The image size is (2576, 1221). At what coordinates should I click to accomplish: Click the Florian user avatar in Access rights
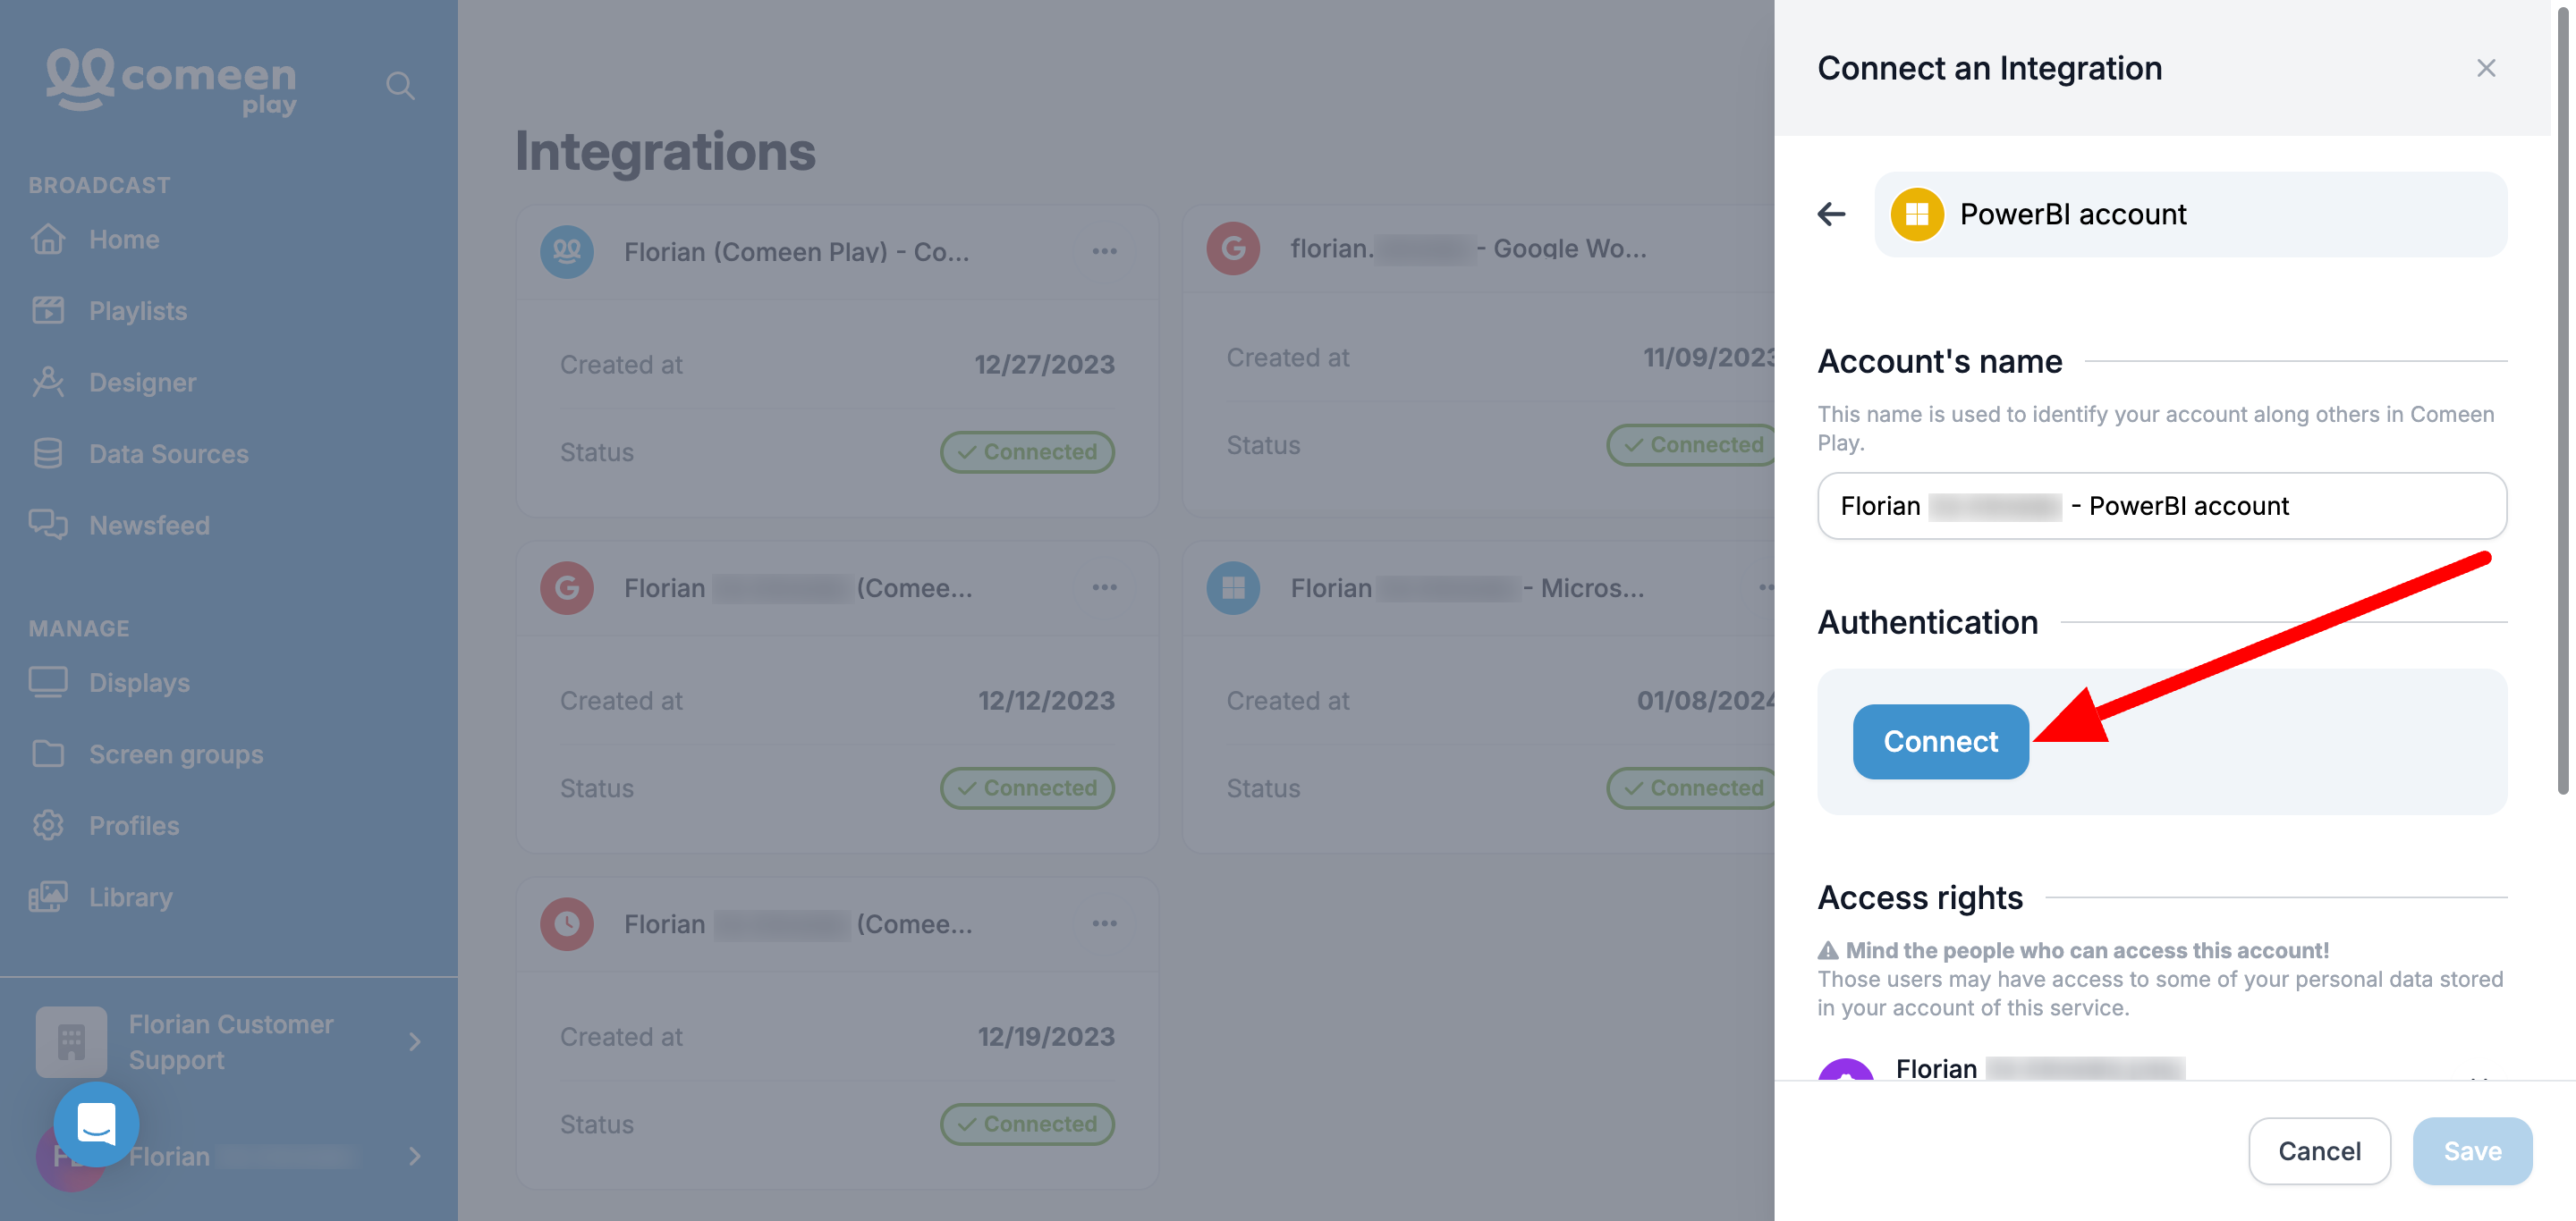(x=1845, y=1069)
